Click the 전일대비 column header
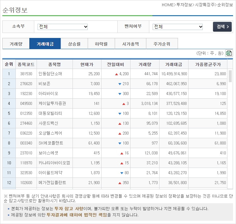 116,64
